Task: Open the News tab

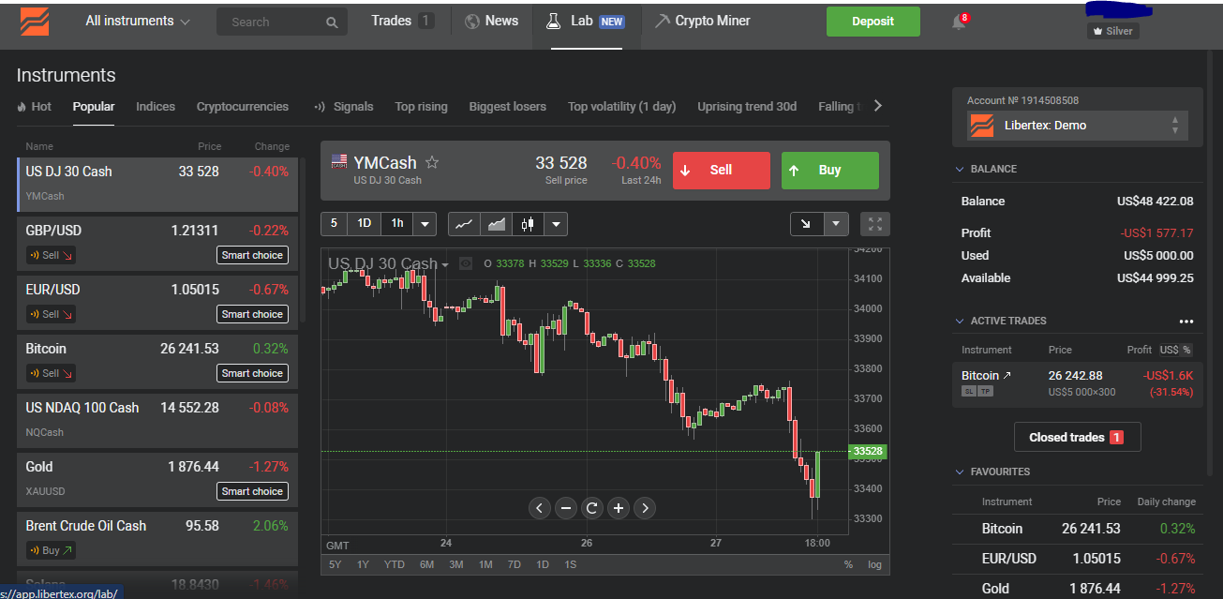Action: tap(491, 21)
